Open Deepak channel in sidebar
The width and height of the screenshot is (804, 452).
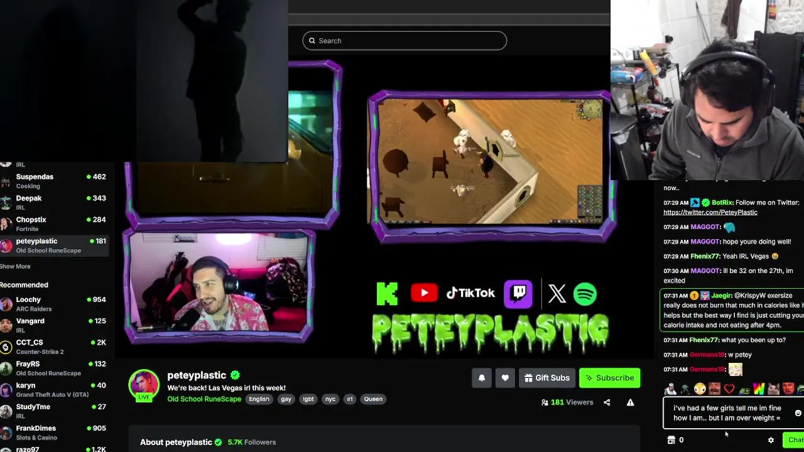pos(55,202)
